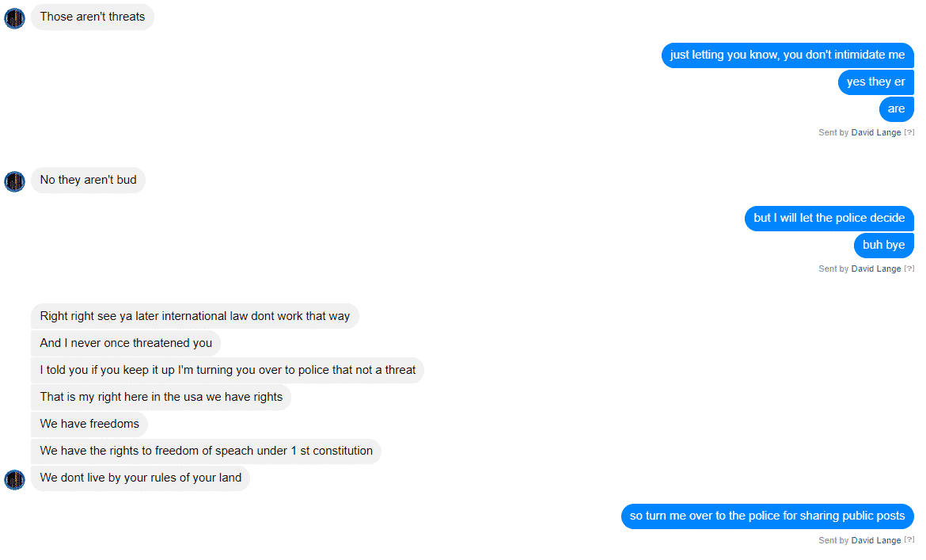Open David Lange link under "buh bye"

[x=876, y=269]
